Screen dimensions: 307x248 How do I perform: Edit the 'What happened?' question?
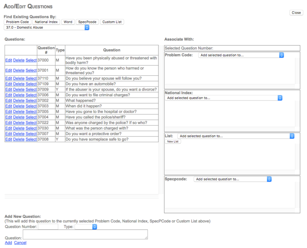(9, 100)
